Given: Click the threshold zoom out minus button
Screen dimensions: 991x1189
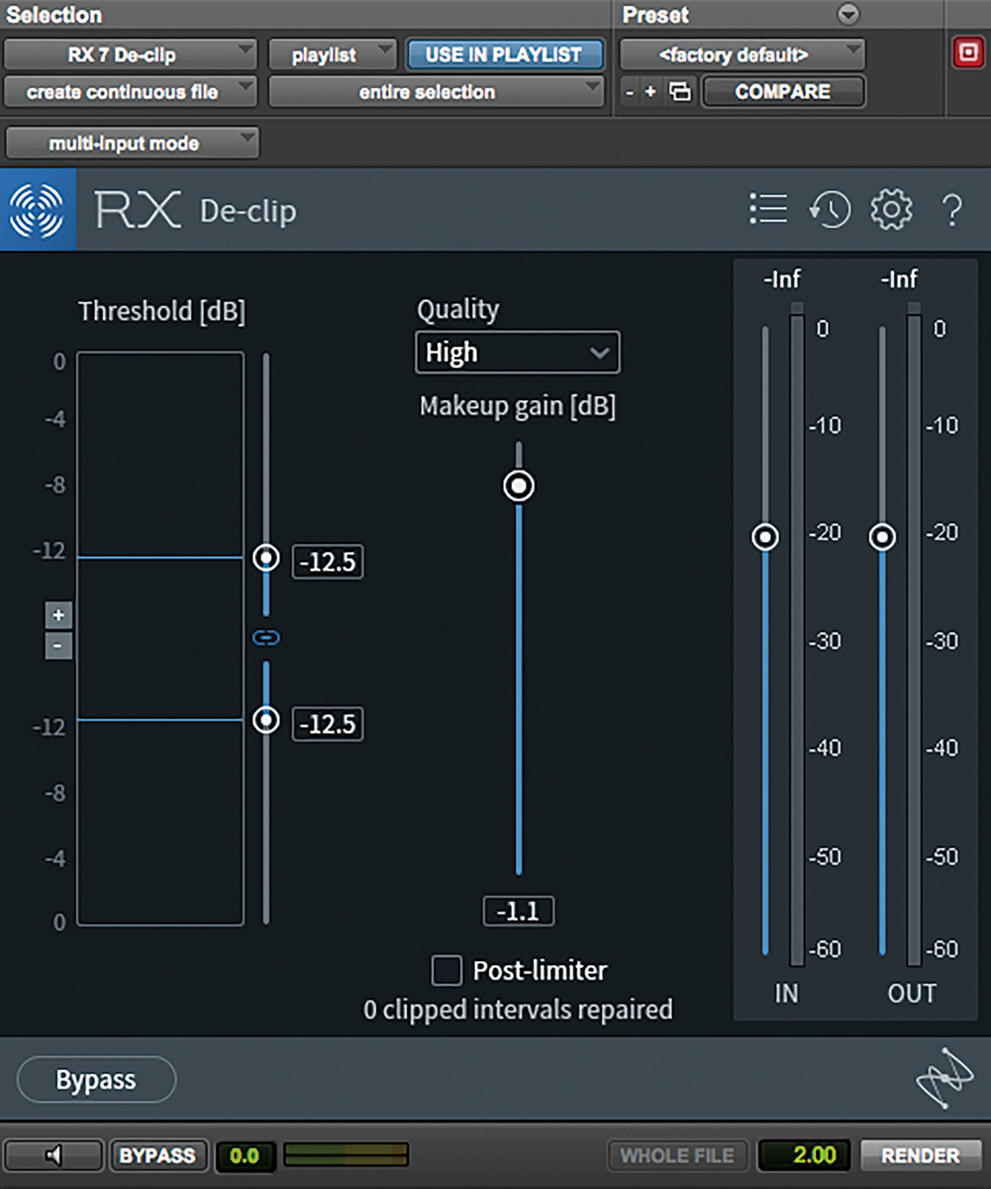Looking at the screenshot, I should [58, 646].
